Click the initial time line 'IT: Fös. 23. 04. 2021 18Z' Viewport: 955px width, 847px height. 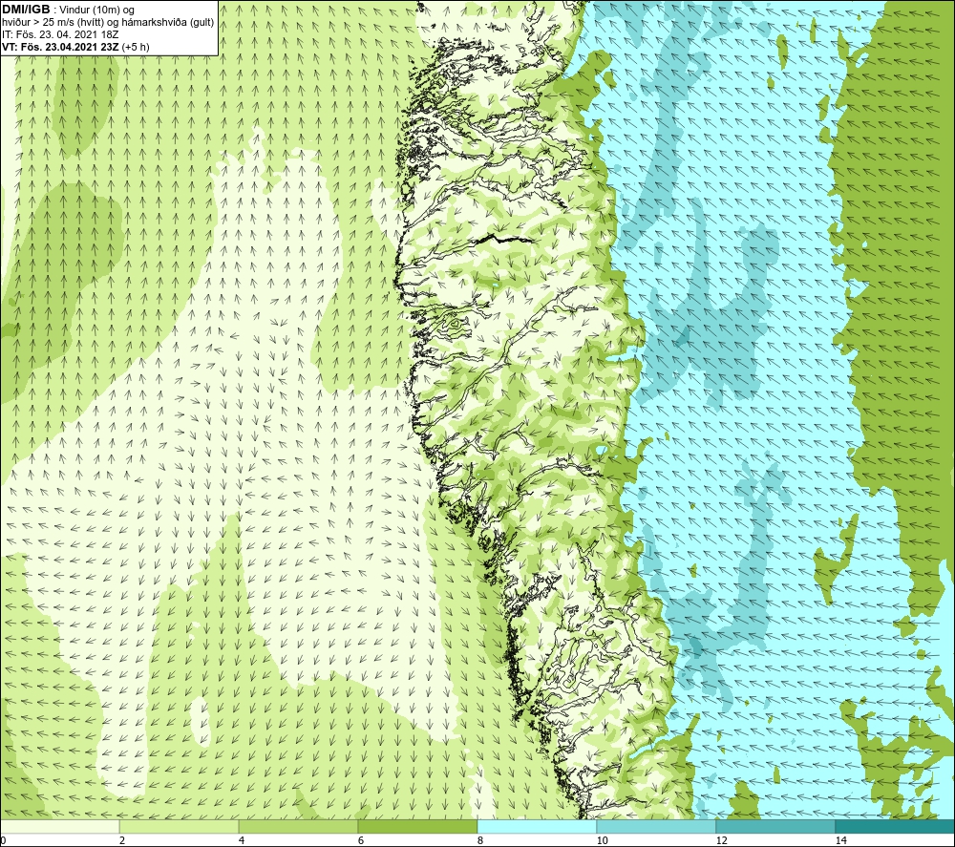60,34
